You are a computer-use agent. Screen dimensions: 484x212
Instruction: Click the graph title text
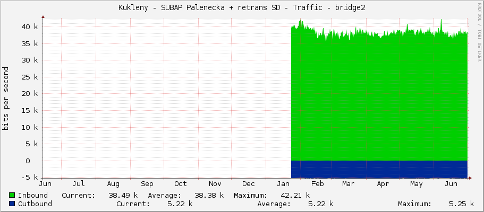pos(242,8)
